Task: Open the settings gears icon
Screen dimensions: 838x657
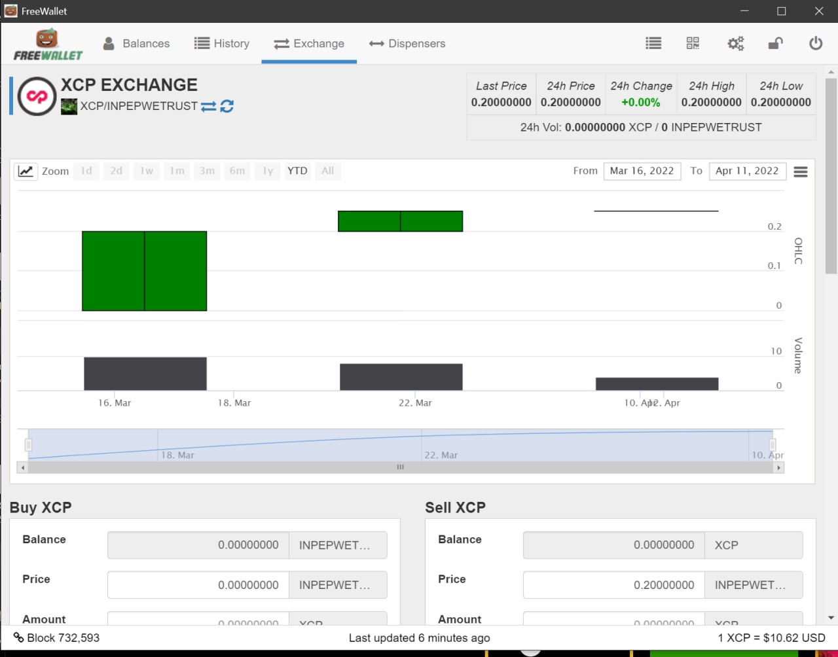Action: [x=735, y=43]
